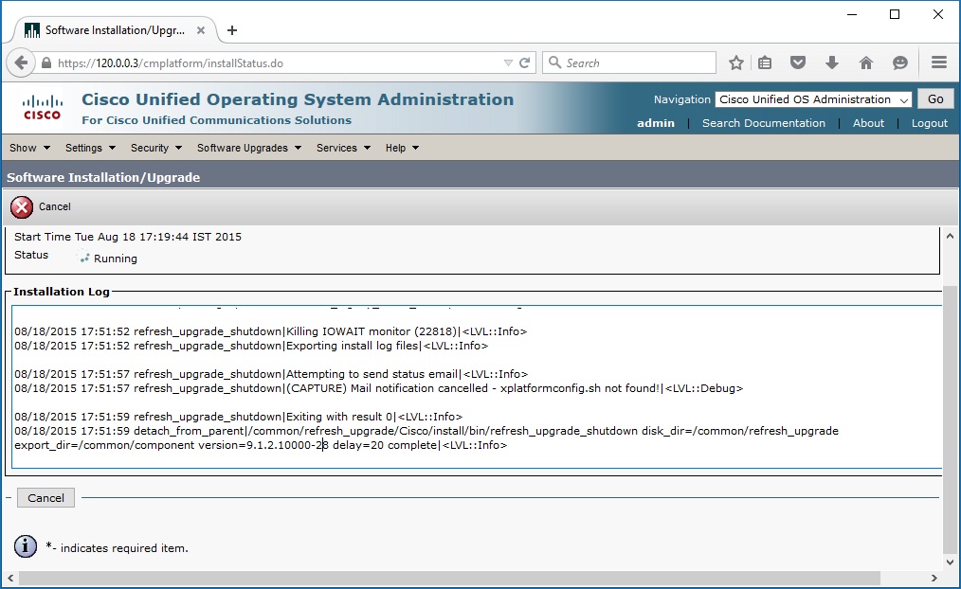Image resolution: width=961 pixels, height=589 pixels.
Task: Click the Go button
Action: (x=935, y=99)
